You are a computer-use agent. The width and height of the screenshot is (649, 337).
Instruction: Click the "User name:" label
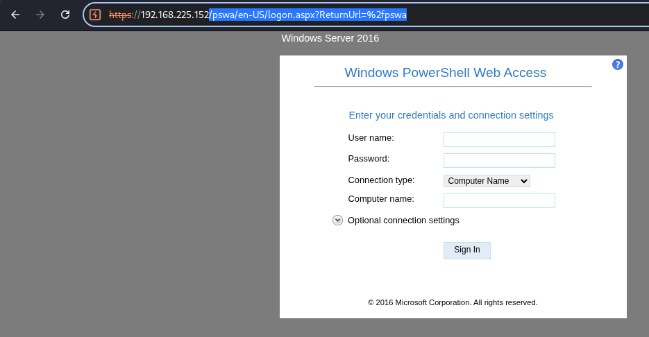pos(371,138)
